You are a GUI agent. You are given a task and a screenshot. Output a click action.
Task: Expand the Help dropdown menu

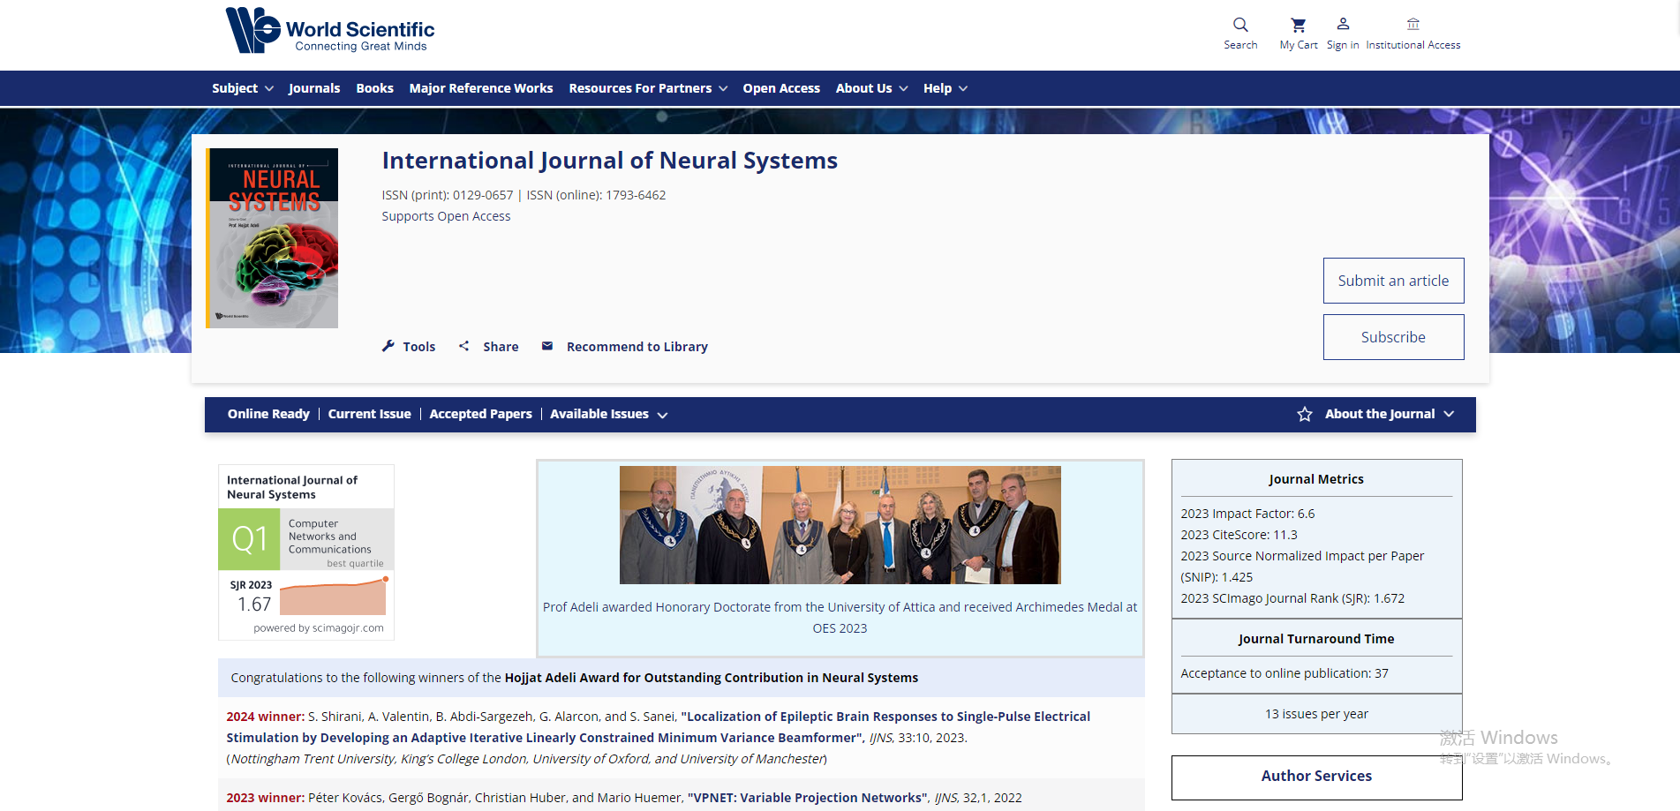[945, 88]
